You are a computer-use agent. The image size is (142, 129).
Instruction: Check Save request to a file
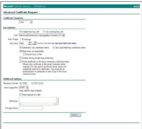(21, 95)
